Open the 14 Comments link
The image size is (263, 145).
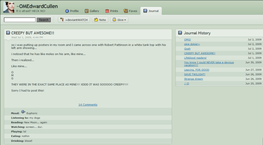pyautogui.click(x=88, y=105)
